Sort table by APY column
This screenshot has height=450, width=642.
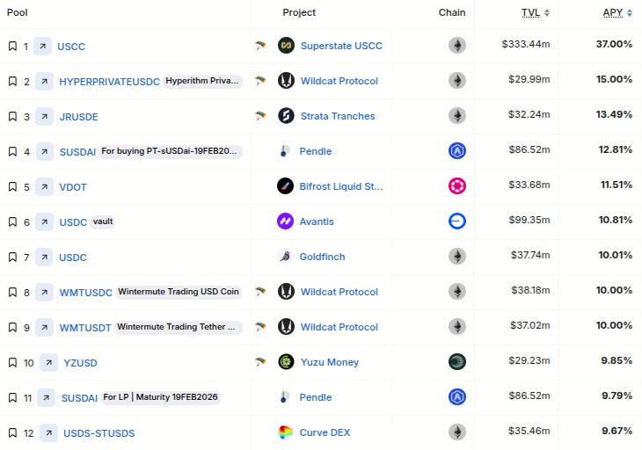coord(617,12)
